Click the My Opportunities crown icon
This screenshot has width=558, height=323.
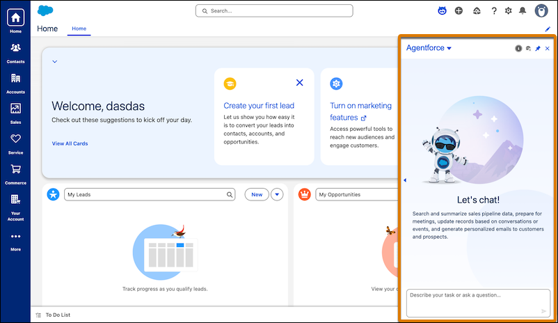point(305,194)
